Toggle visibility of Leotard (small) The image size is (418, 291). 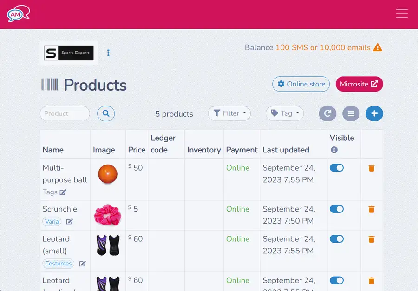336,239
